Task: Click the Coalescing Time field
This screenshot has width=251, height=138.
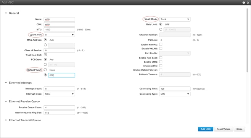Action: (175, 89)
